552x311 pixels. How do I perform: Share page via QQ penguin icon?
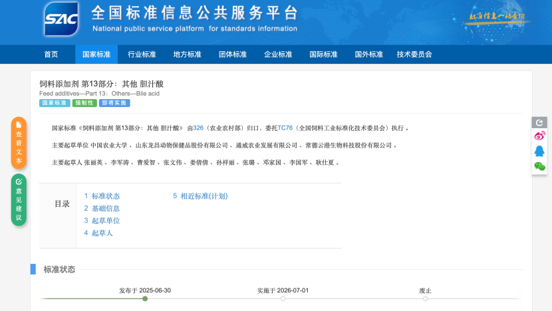[x=539, y=152]
